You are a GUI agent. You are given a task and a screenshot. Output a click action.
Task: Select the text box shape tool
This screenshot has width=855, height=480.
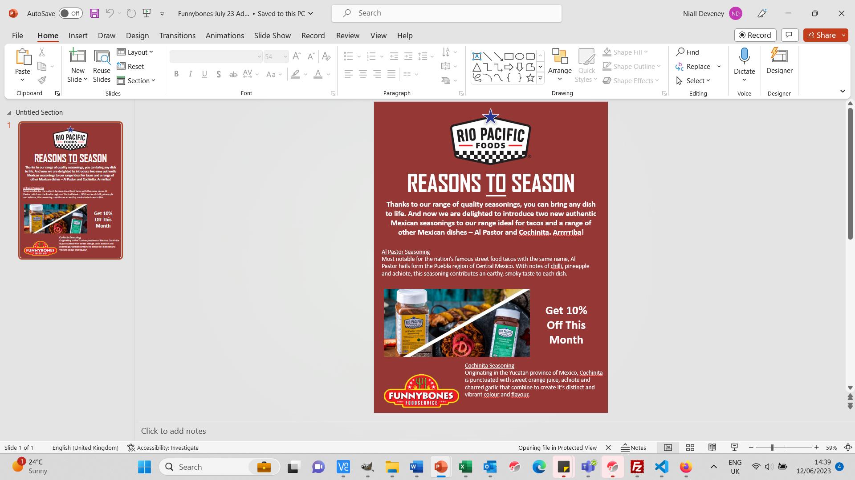(x=476, y=56)
